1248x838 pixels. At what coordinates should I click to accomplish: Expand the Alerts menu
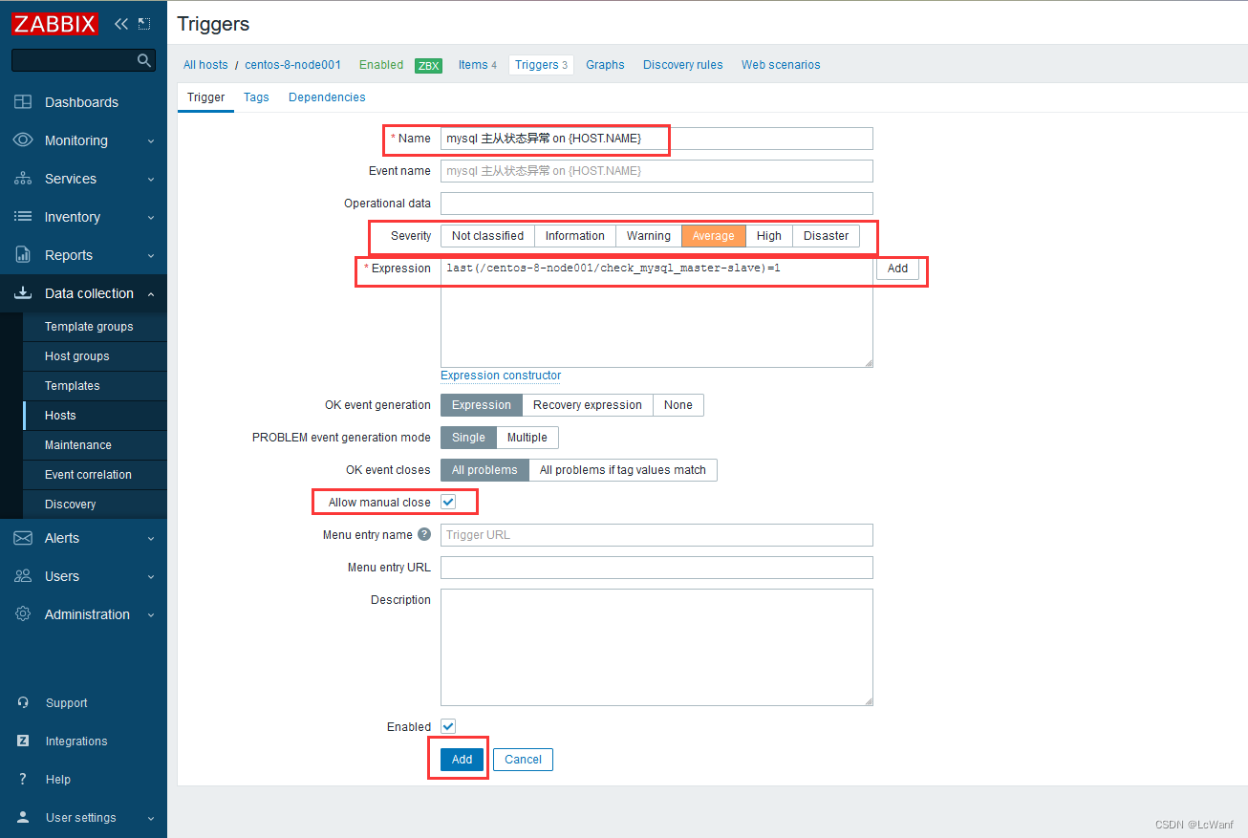click(x=151, y=538)
